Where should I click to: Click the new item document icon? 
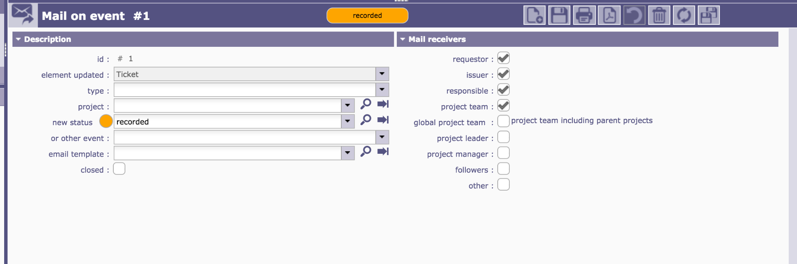click(x=534, y=16)
